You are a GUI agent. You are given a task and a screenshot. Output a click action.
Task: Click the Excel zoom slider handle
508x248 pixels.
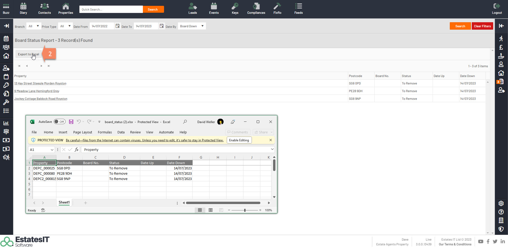(245, 210)
